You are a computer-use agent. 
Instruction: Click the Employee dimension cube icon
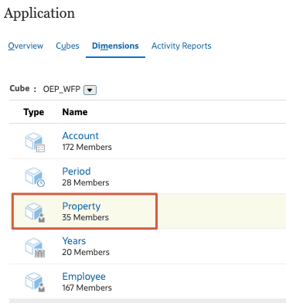pyautogui.click(x=35, y=282)
